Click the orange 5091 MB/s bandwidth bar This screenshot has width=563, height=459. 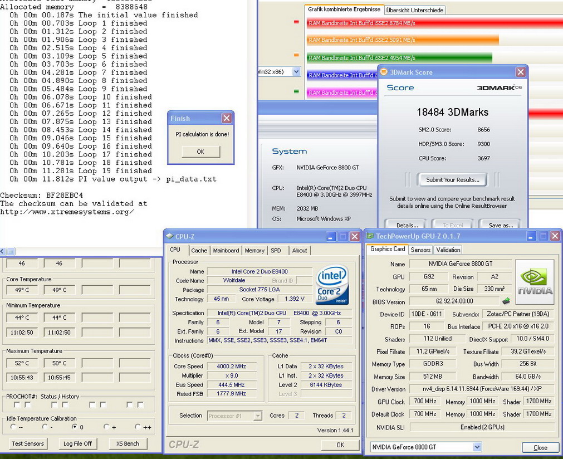tap(403, 40)
